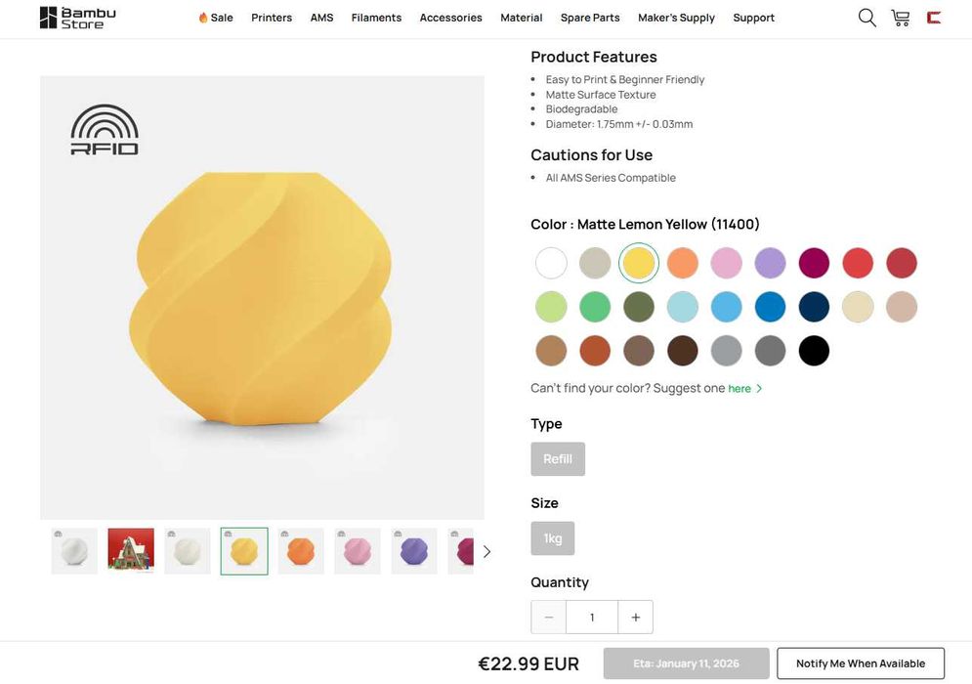Image resolution: width=972 pixels, height=684 pixels.
Task: Open the Printers menu
Action: pyautogui.click(x=272, y=18)
